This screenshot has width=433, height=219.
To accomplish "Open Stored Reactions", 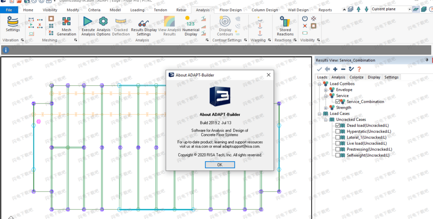I will click(x=285, y=26).
